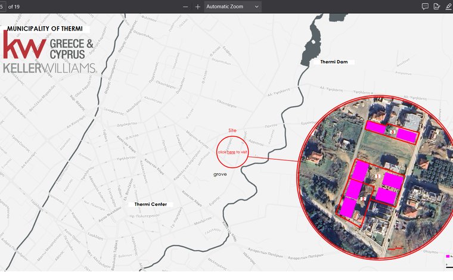Click the zoom in plus button
Viewport: 453px width, 280px height.
[198, 7]
